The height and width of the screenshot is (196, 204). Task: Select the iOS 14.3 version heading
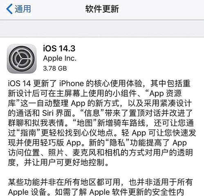click(59, 48)
